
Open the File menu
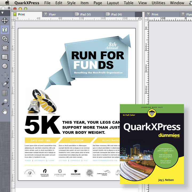tap(47, 3)
